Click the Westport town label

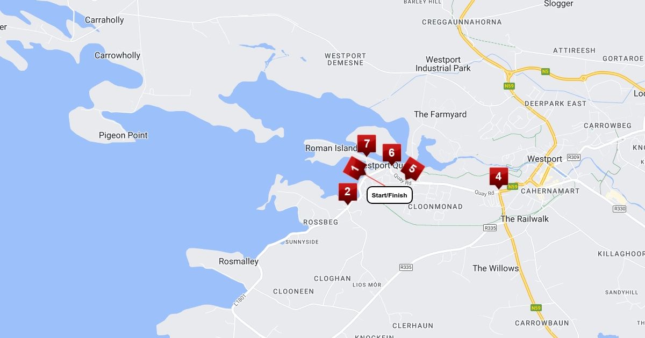545,159
